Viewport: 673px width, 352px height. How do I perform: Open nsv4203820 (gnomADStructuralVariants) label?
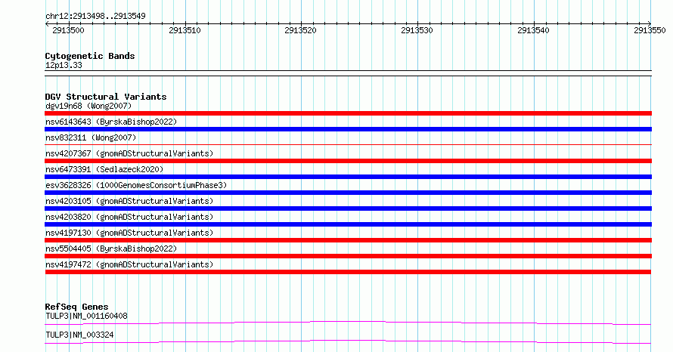pyautogui.click(x=129, y=217)
